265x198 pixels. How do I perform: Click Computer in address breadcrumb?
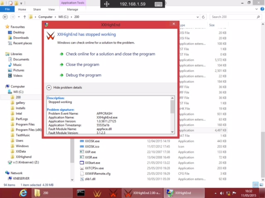click(x=45, y=17)
